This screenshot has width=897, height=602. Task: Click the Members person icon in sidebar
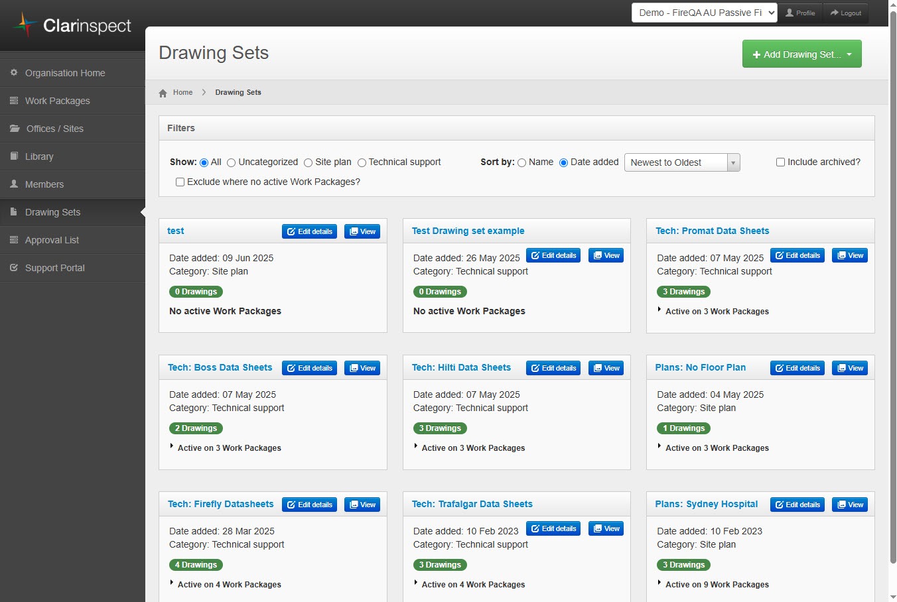14,184
